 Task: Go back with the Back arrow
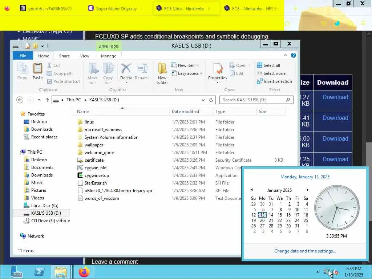click(20, 100)
